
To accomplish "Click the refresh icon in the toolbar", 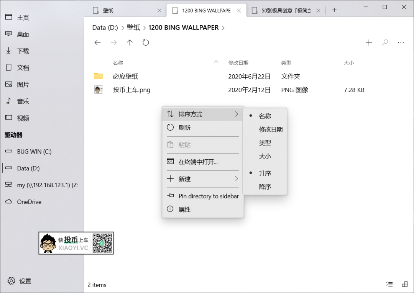I will click(x=146, y=43).
